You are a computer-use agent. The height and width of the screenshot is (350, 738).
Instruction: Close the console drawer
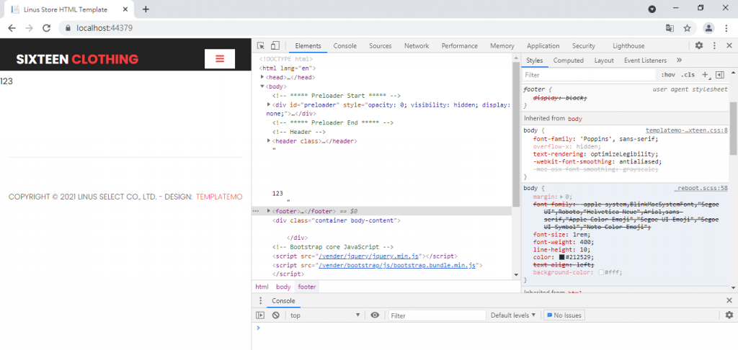click(729, 300)
